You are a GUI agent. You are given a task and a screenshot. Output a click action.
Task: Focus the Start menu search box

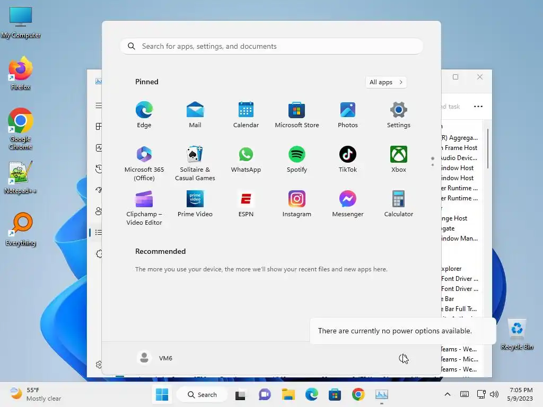[271, 47]
